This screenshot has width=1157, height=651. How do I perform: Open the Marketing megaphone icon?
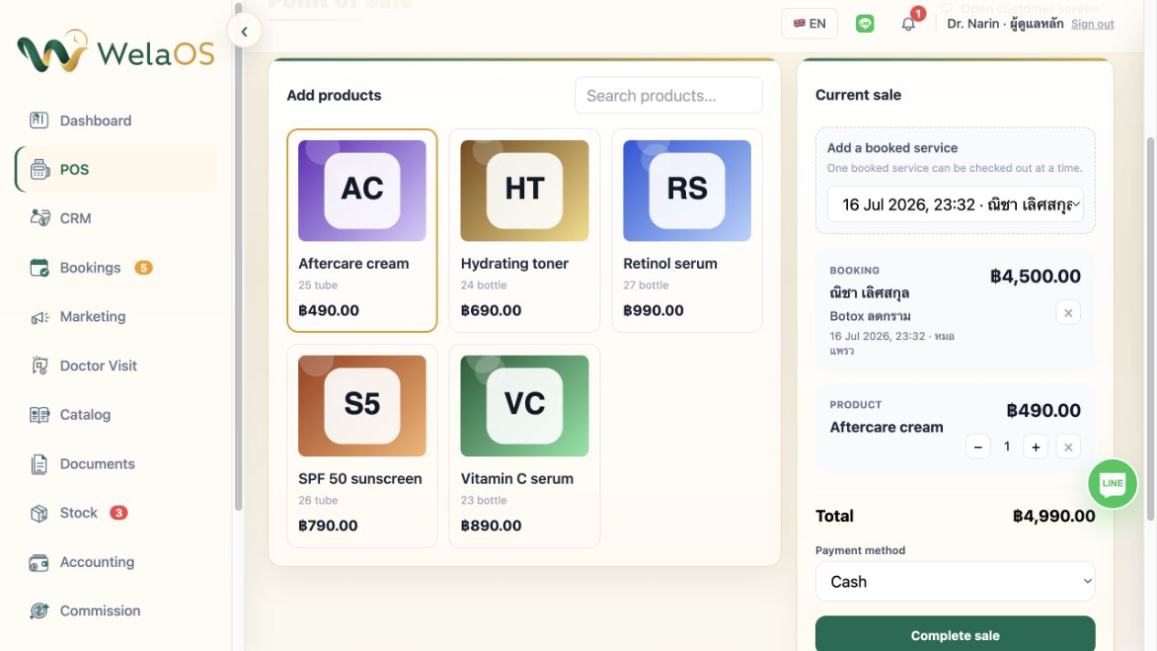pos(38,316)
